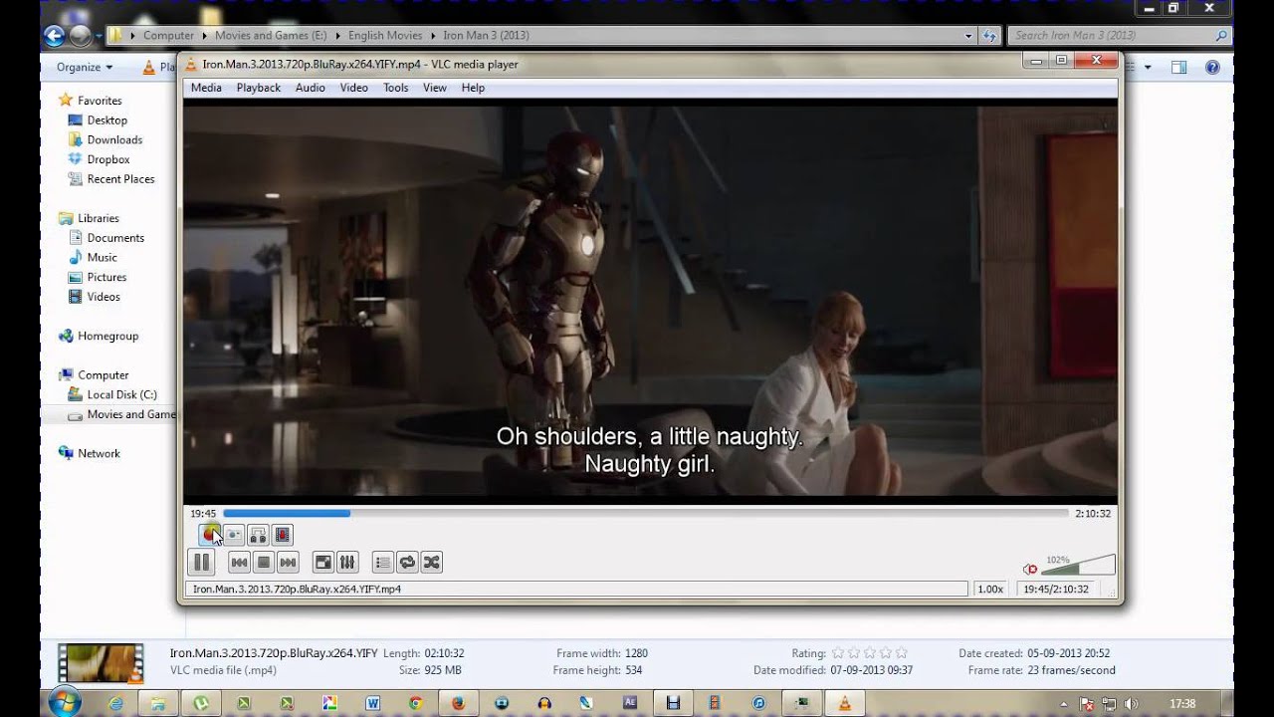
Task: Open the Documents library
Action: coord(106,238)
